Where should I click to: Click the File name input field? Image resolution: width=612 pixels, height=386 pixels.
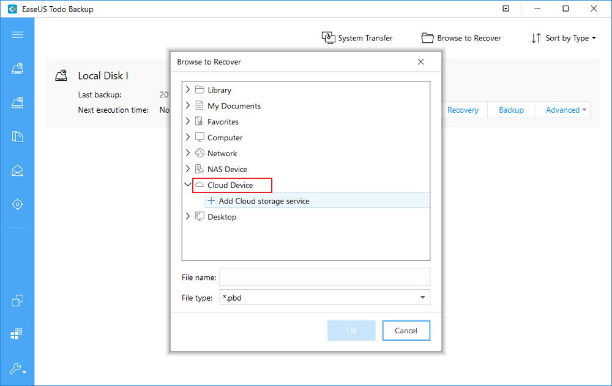pos(324,277)
